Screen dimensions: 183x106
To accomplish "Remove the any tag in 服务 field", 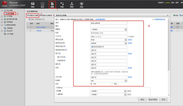I will pyautogui.click(x=95, y=64).
